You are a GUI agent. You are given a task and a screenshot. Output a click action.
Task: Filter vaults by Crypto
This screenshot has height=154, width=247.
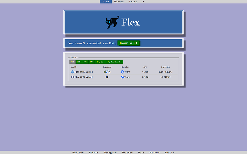point(100,62)
